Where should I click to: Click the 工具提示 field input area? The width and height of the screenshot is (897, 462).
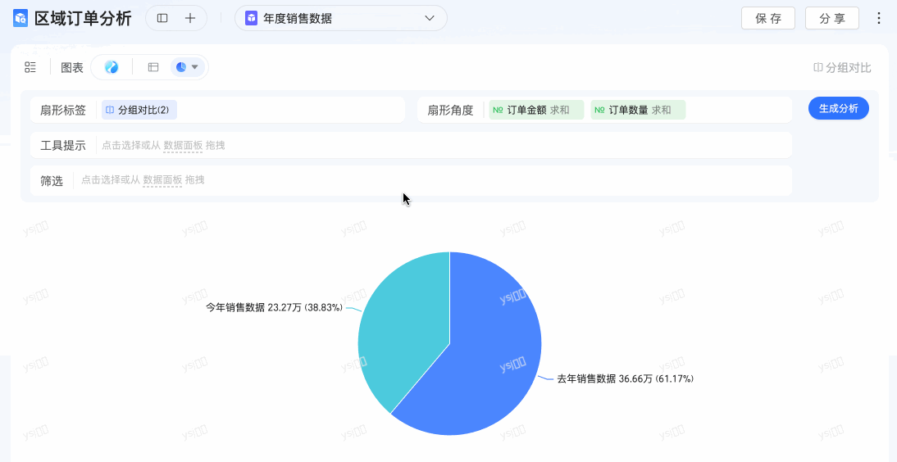click(411, 145)
